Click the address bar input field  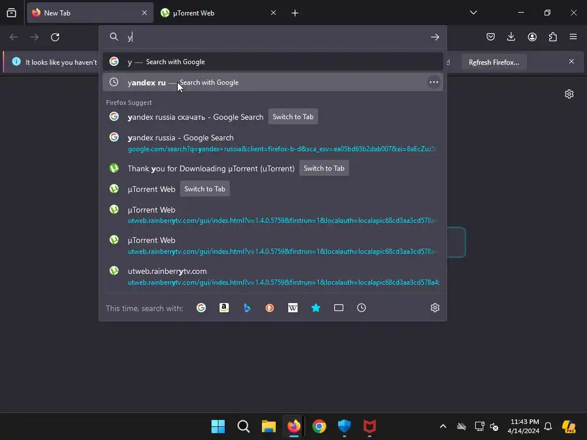click(x=276, y=37)
